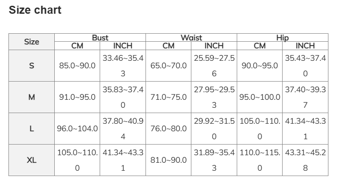Click the 65.0~70.0 waist CM cell

coord(169,66)
